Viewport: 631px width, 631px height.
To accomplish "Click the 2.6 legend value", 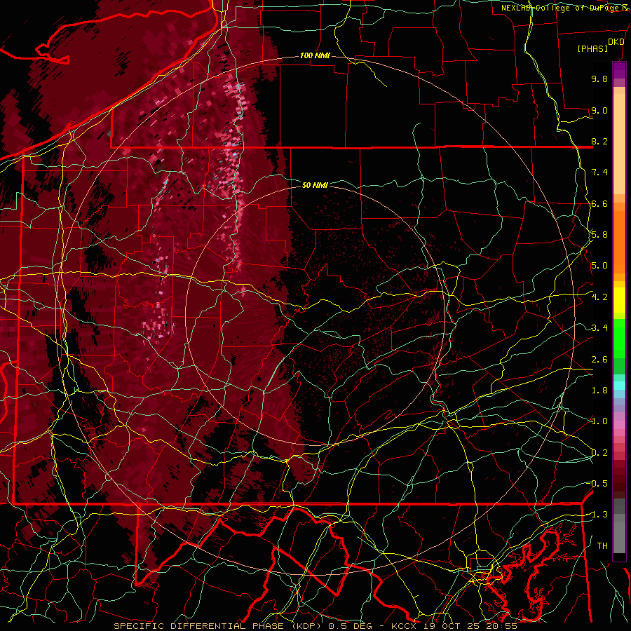I will [599, 360].
